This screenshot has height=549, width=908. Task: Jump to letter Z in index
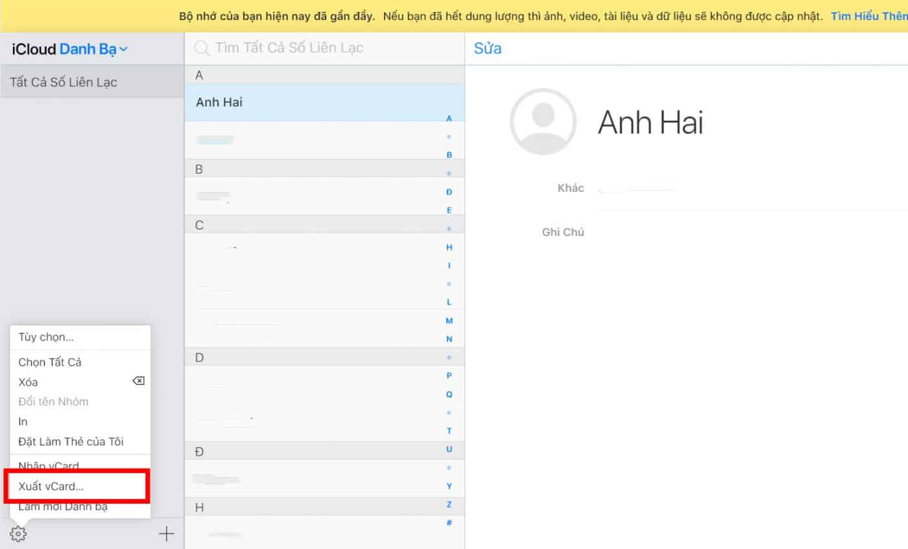(x=449, y=504)
